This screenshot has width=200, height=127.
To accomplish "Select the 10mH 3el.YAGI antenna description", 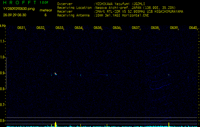I will pyautogui.click(x=122, y=16).
